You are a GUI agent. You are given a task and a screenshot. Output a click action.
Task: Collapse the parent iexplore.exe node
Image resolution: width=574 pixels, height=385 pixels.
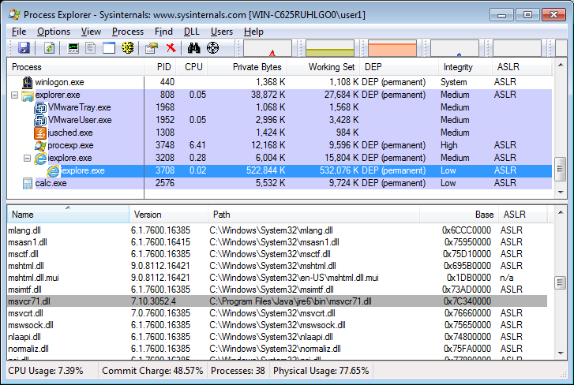(27, 158)
